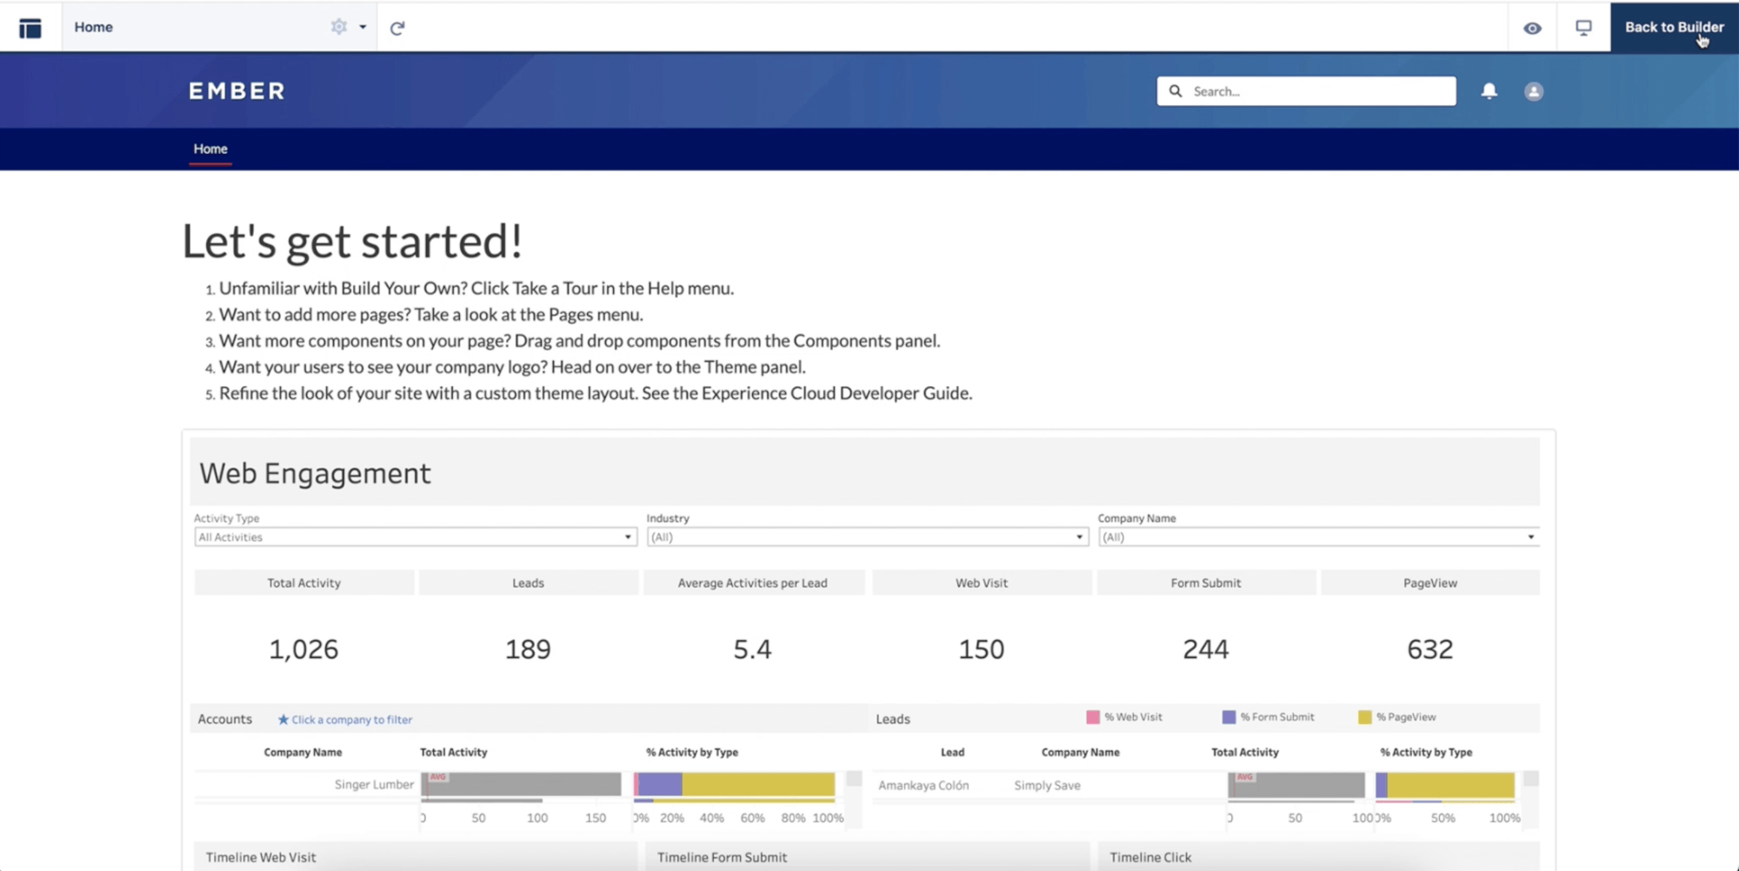Click the pink % Web Visit legend swatch
The image size is (1739, 871).
click(1093, 717)
